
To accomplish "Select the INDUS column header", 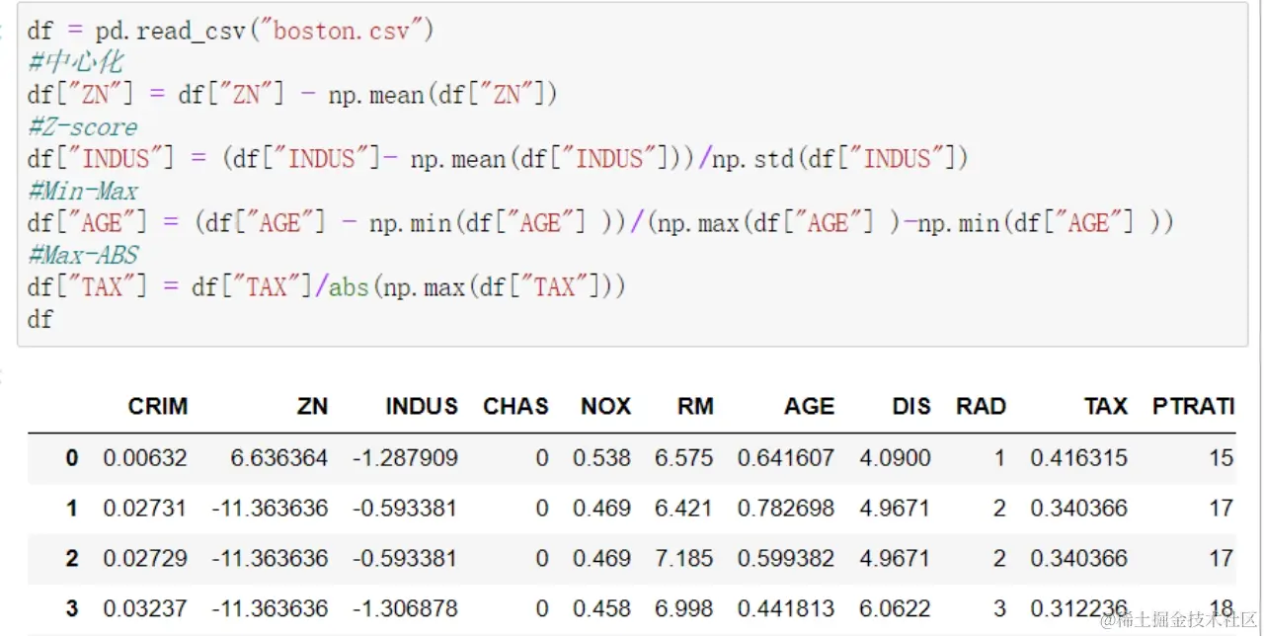I will (x=422, y=406).
